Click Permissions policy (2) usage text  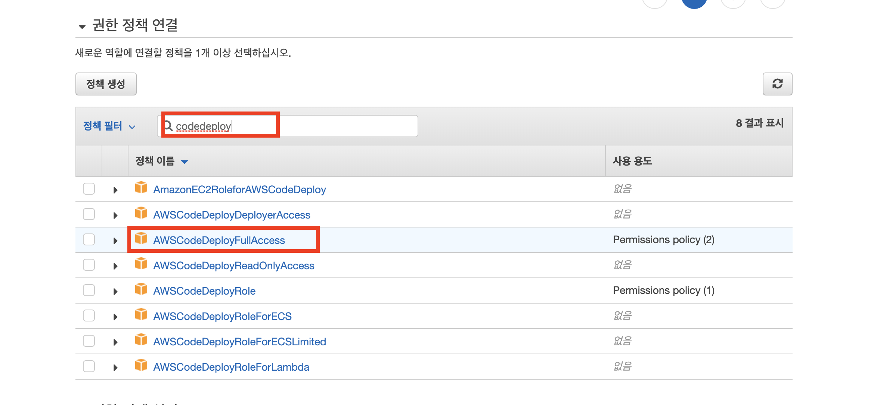[x=663, y=239]
